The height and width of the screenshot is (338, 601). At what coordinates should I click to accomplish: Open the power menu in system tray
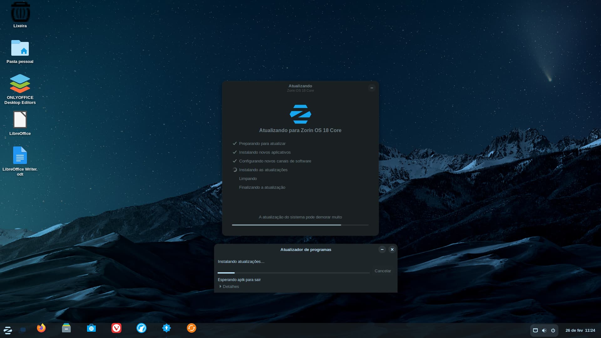tap(553, 330)
